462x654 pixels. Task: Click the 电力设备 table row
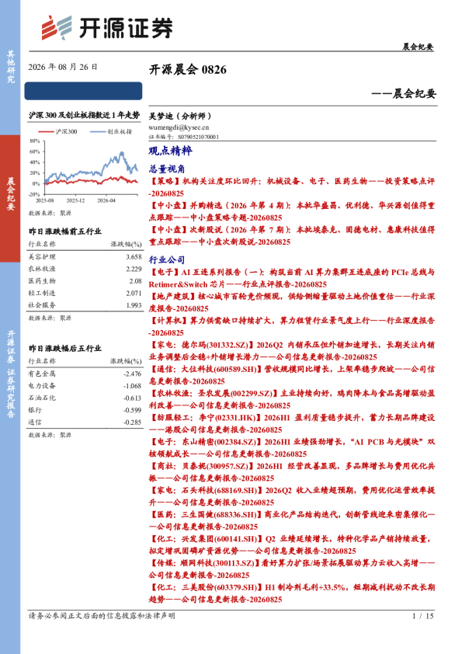[x=85, y=386]
